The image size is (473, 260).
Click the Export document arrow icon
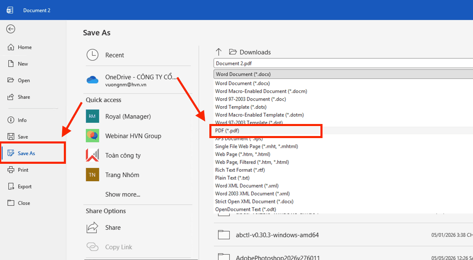(11, 187)
